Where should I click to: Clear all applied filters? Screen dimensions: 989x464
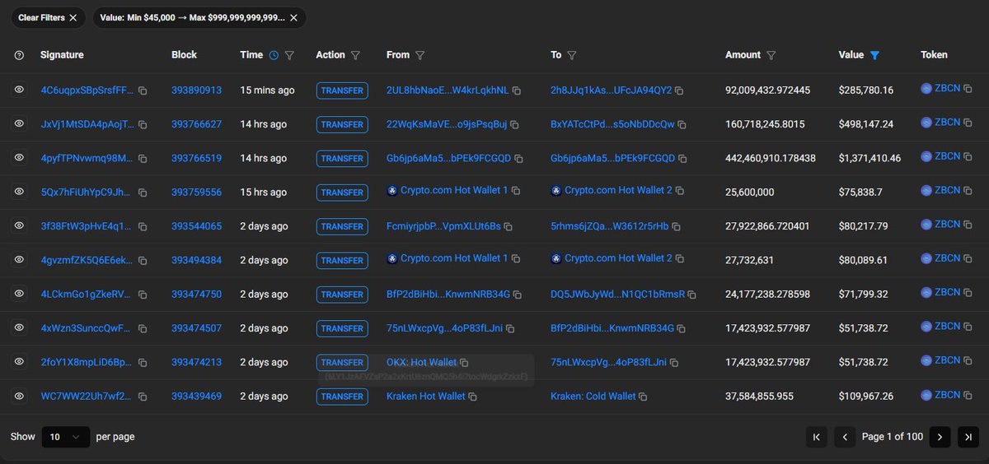(x=48, y=17)
